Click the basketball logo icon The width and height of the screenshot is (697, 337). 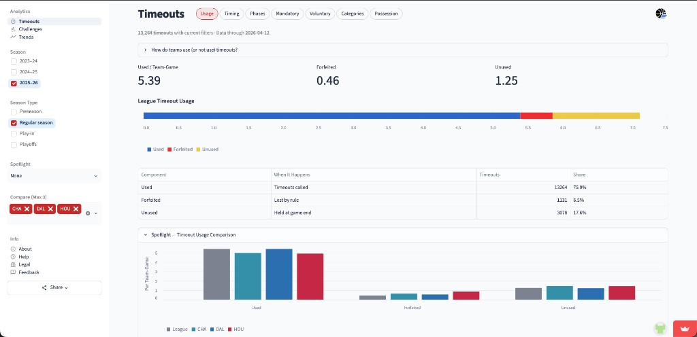tap(661, 14)
